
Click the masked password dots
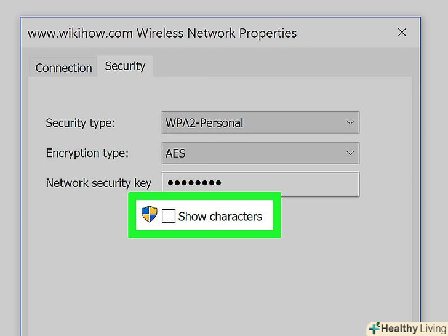point(194,183)
